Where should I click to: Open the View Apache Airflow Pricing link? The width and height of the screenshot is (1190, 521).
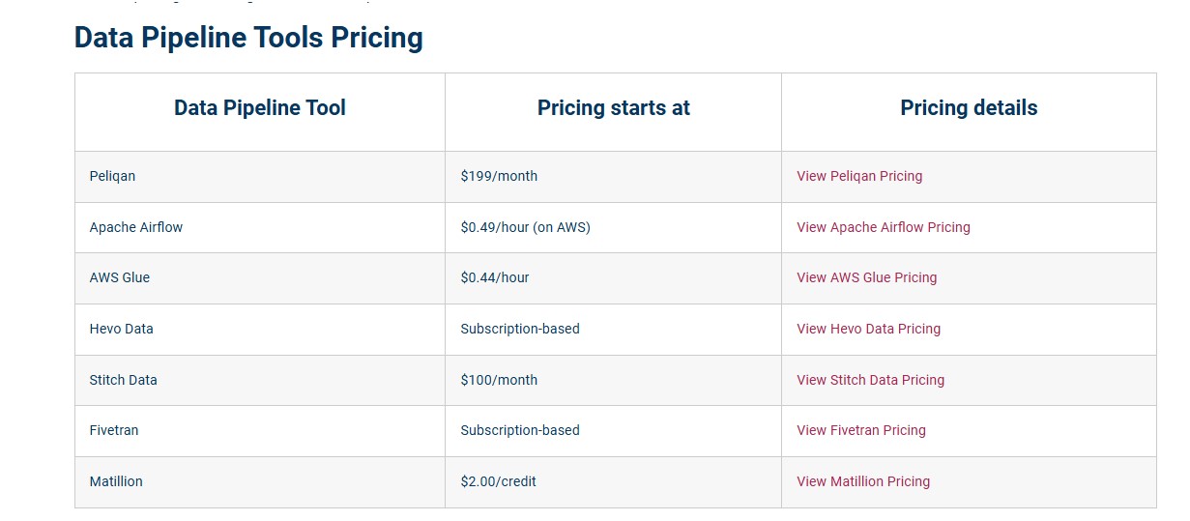click(x=884, y=227)
